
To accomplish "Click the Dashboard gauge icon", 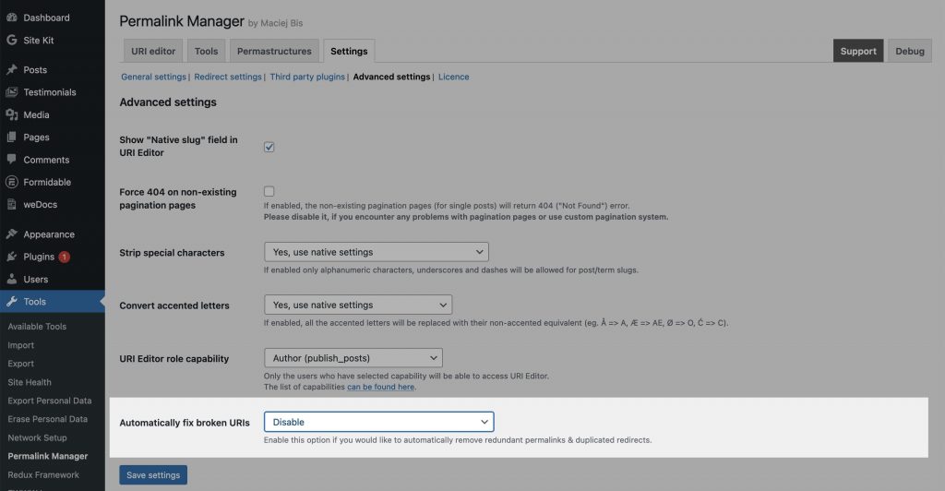I will [11, 18].
